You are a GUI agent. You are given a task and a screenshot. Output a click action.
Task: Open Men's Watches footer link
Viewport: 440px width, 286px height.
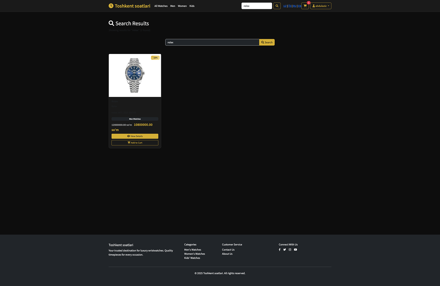pos(192,250)
